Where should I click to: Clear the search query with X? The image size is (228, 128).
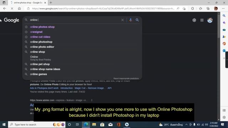point(123,20)
